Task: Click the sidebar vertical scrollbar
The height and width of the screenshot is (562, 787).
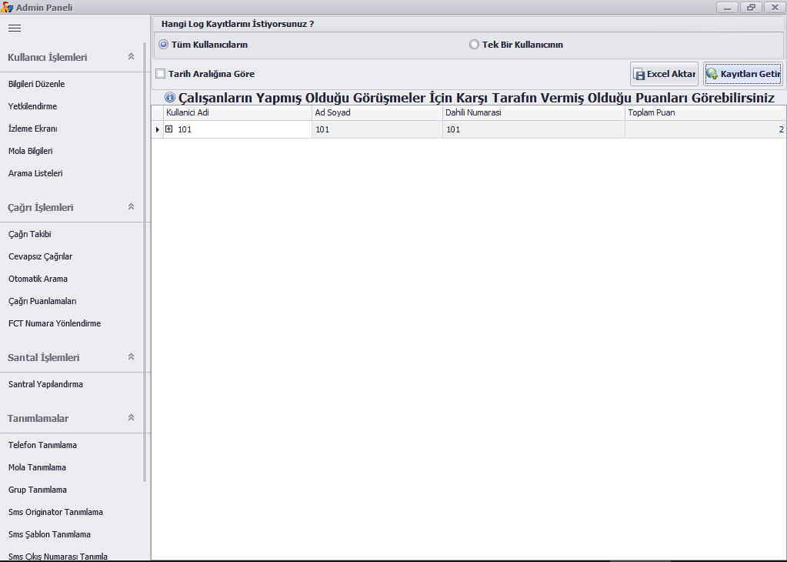Action: pos(145,263)
